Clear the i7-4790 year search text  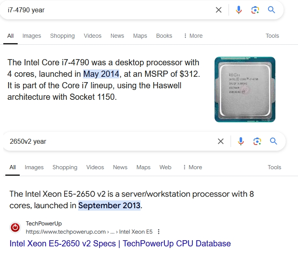coord(219,10)
